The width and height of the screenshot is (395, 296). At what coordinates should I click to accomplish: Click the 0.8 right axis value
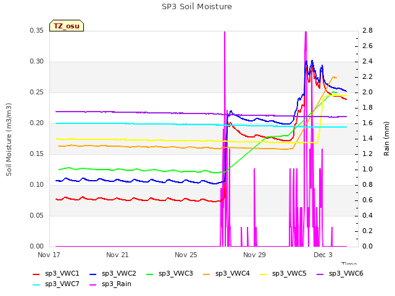368,185
